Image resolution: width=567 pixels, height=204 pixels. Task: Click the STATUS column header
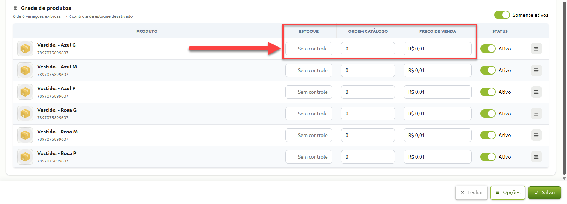(x=500, y=31)
